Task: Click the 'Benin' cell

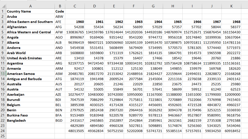Action: point(30,110)
